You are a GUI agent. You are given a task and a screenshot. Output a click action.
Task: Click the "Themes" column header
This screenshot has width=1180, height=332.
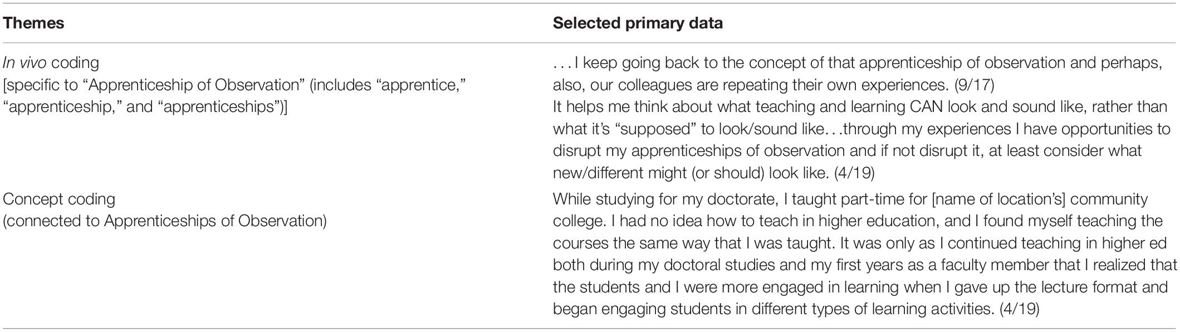click(33, 23)
